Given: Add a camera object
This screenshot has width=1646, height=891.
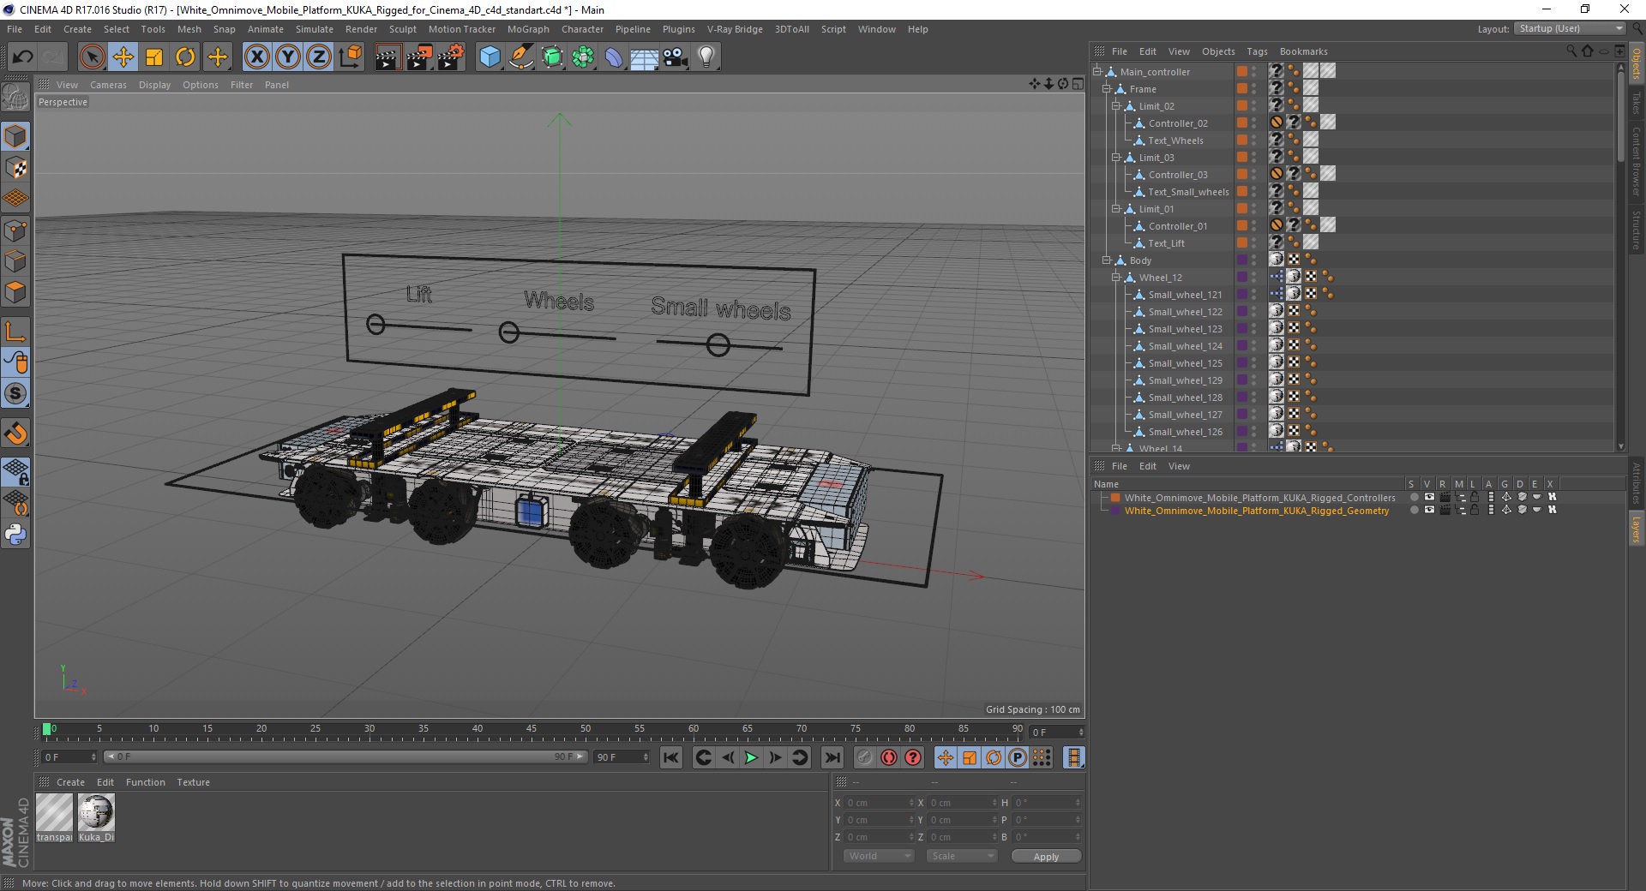Looking at the screenshot, I should coord(675,57).
